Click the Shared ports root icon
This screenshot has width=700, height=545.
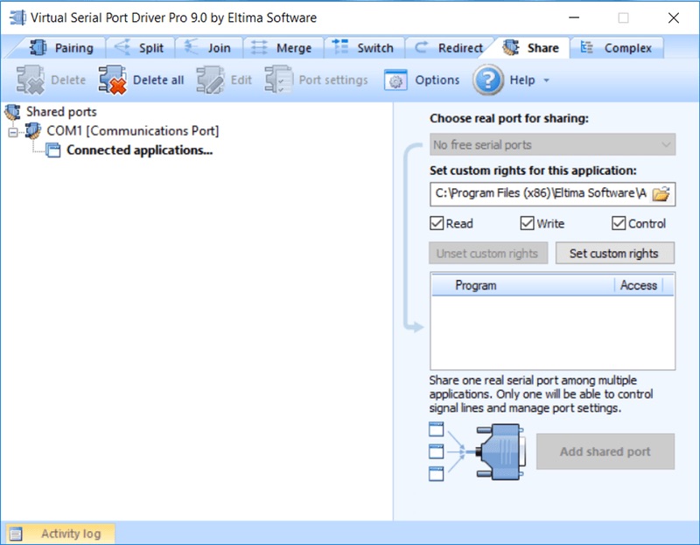coord(12,112)
